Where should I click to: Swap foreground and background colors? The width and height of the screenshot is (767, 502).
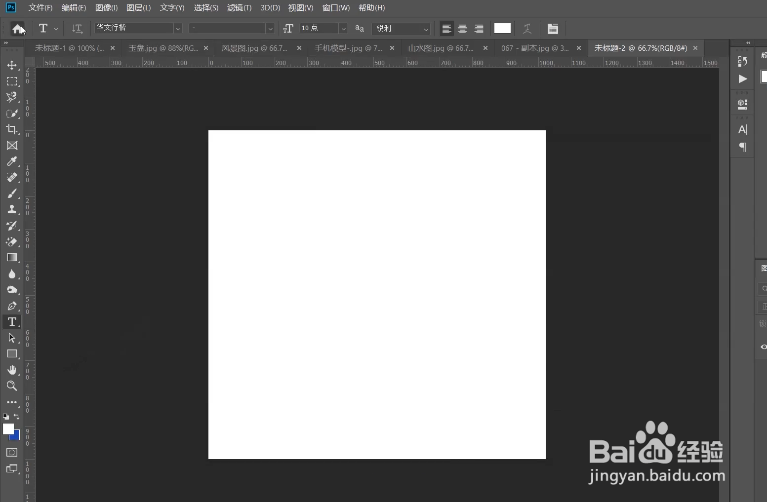[16, 417]
